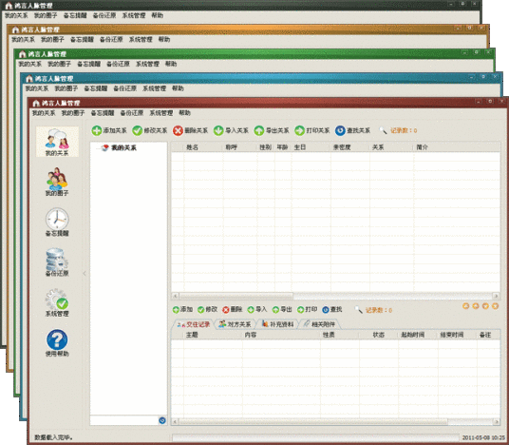Screen dimensions: 509x445
Task: Click 添加关系 green plus toolbar button
Action: click(109, 130)
